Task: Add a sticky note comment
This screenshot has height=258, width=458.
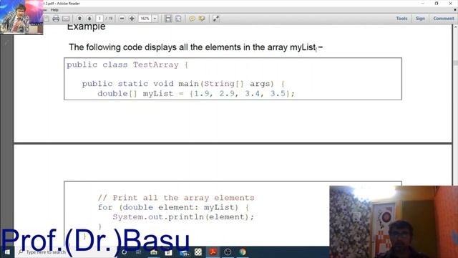Action: (x=192, y=19)
